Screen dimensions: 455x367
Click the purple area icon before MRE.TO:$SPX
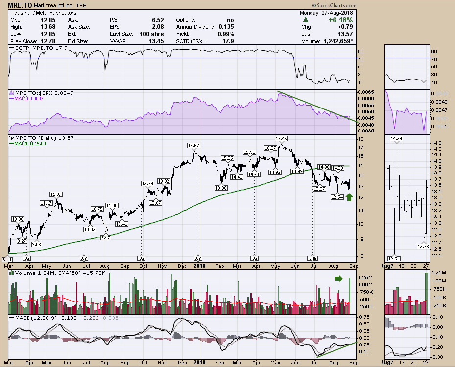pos(12,93)
